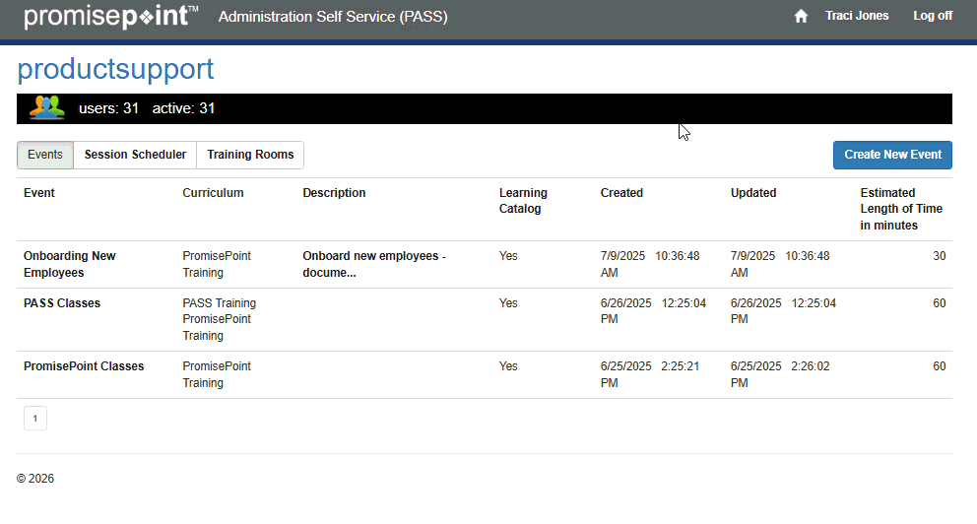Sort by Updated column header
The width and height of the screenshot is (977, 524).
[753, 193]
